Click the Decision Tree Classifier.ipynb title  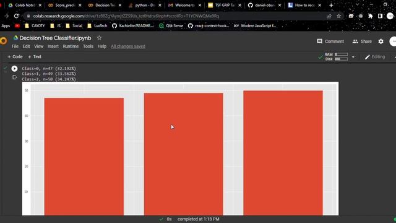click(x=55, y=38)
